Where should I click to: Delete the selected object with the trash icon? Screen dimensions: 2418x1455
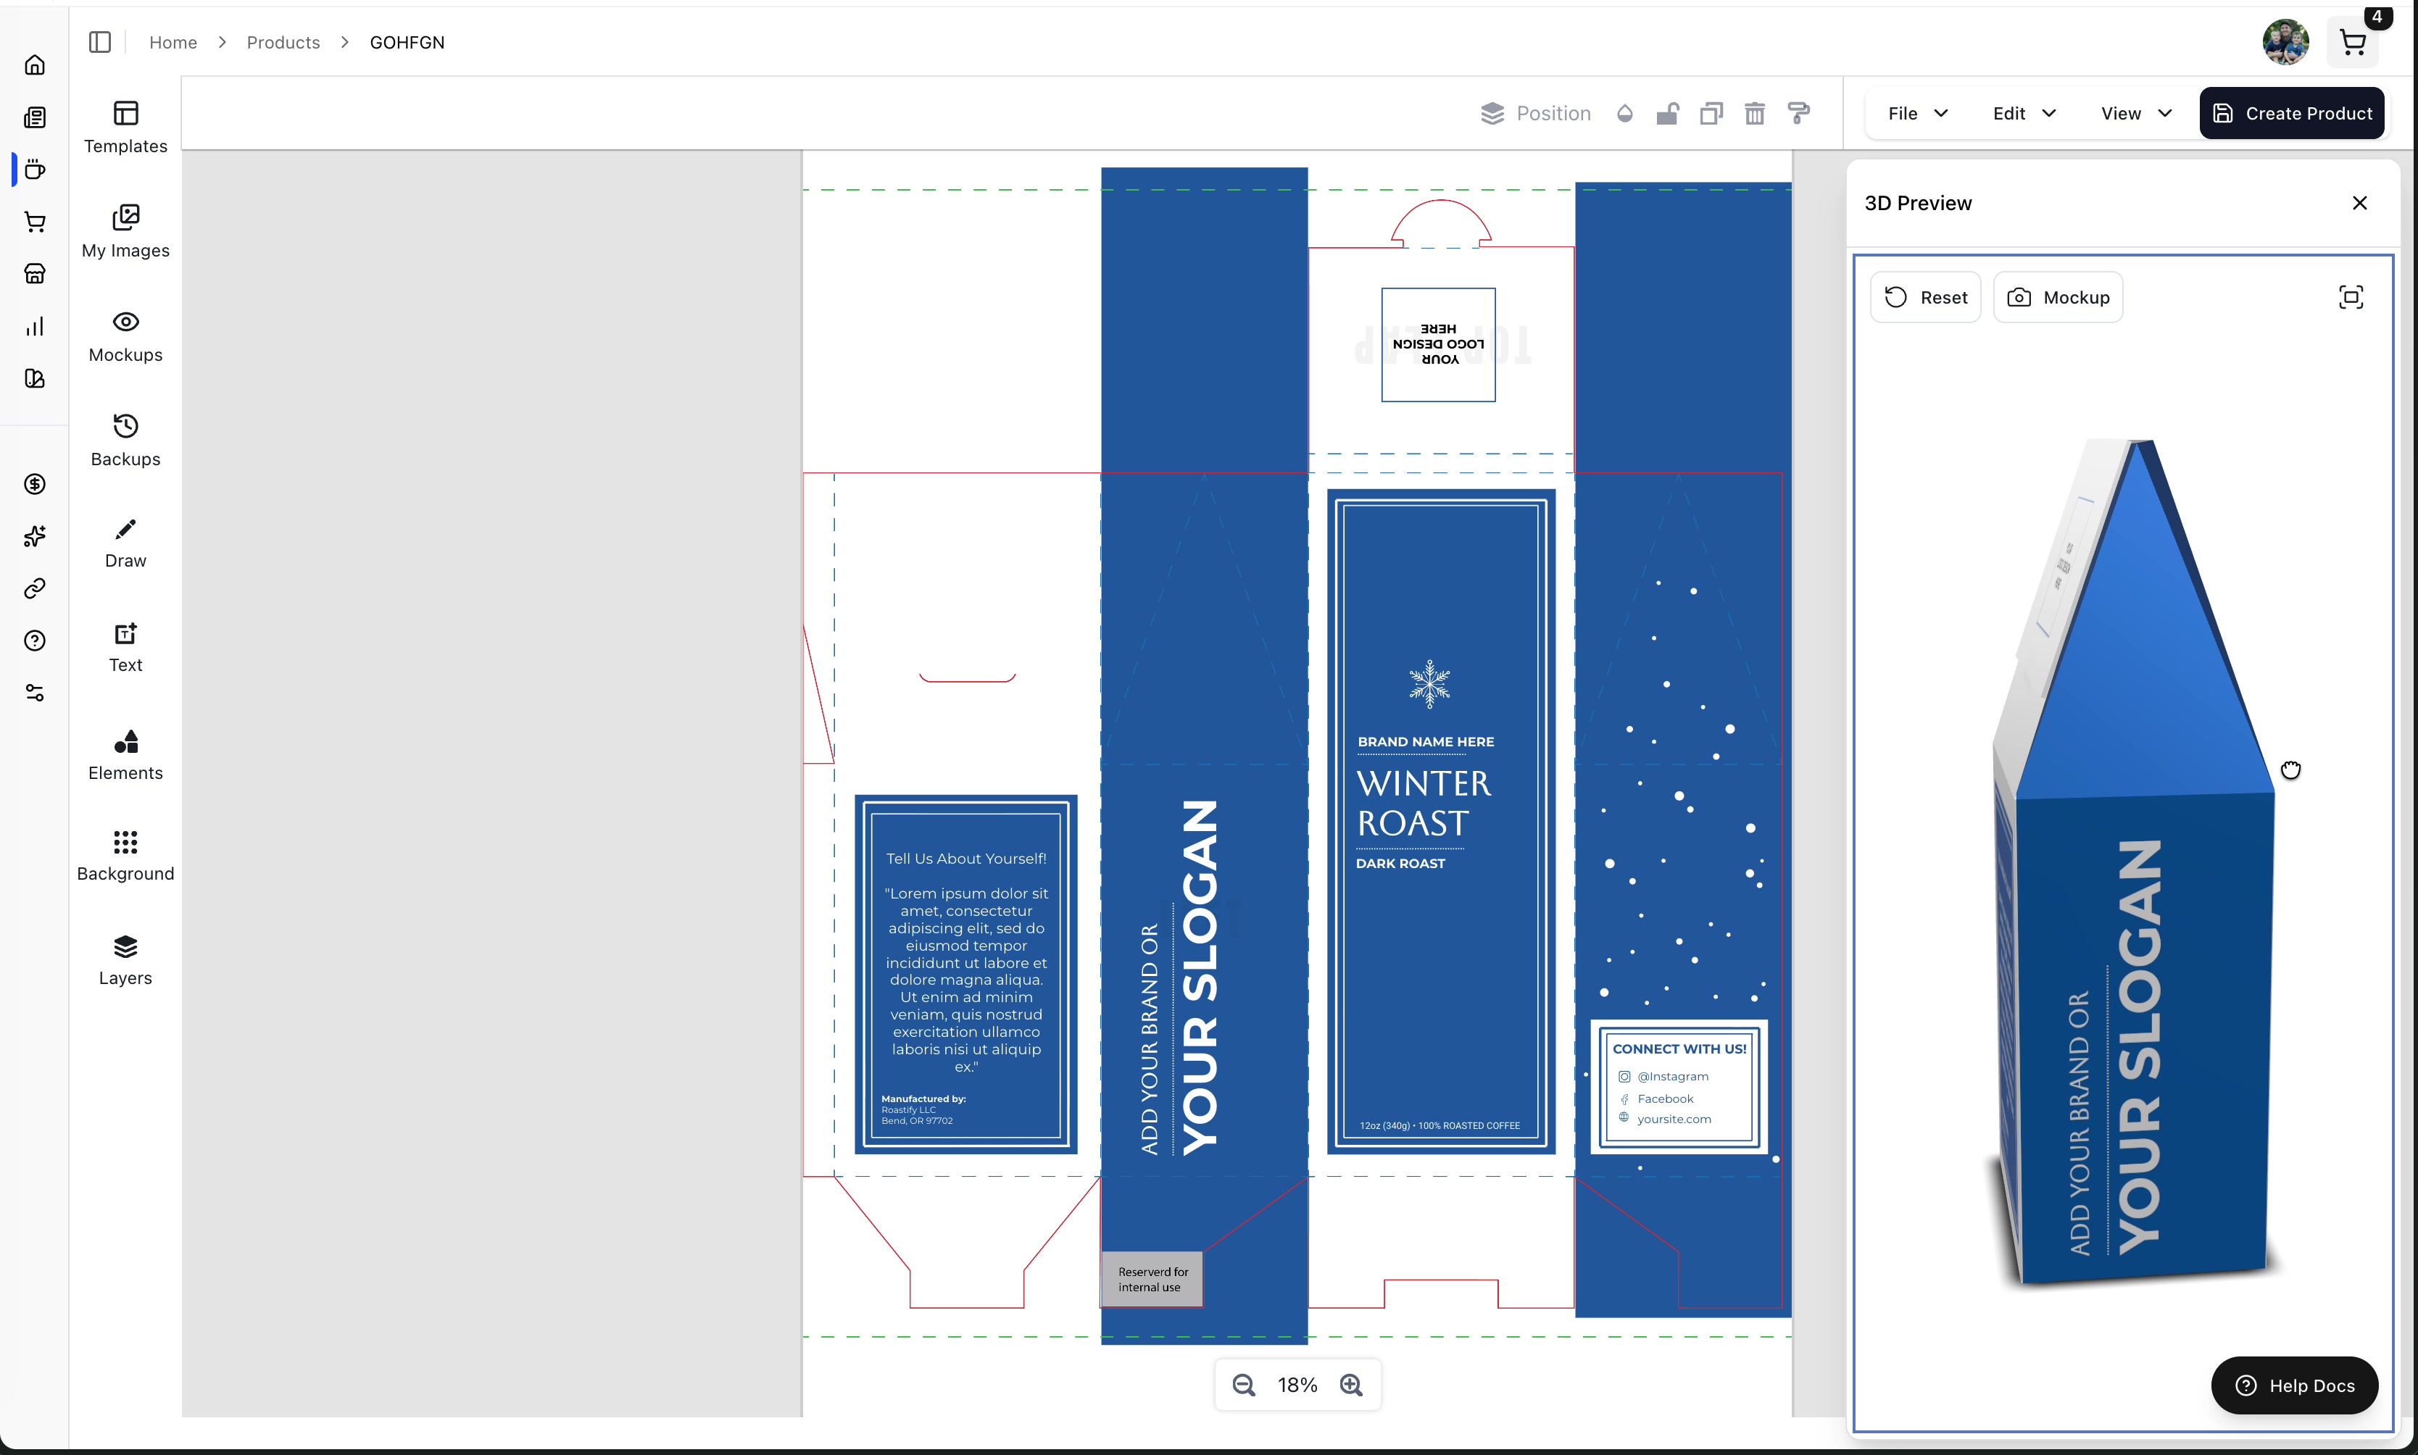(x=1754, y=113)
